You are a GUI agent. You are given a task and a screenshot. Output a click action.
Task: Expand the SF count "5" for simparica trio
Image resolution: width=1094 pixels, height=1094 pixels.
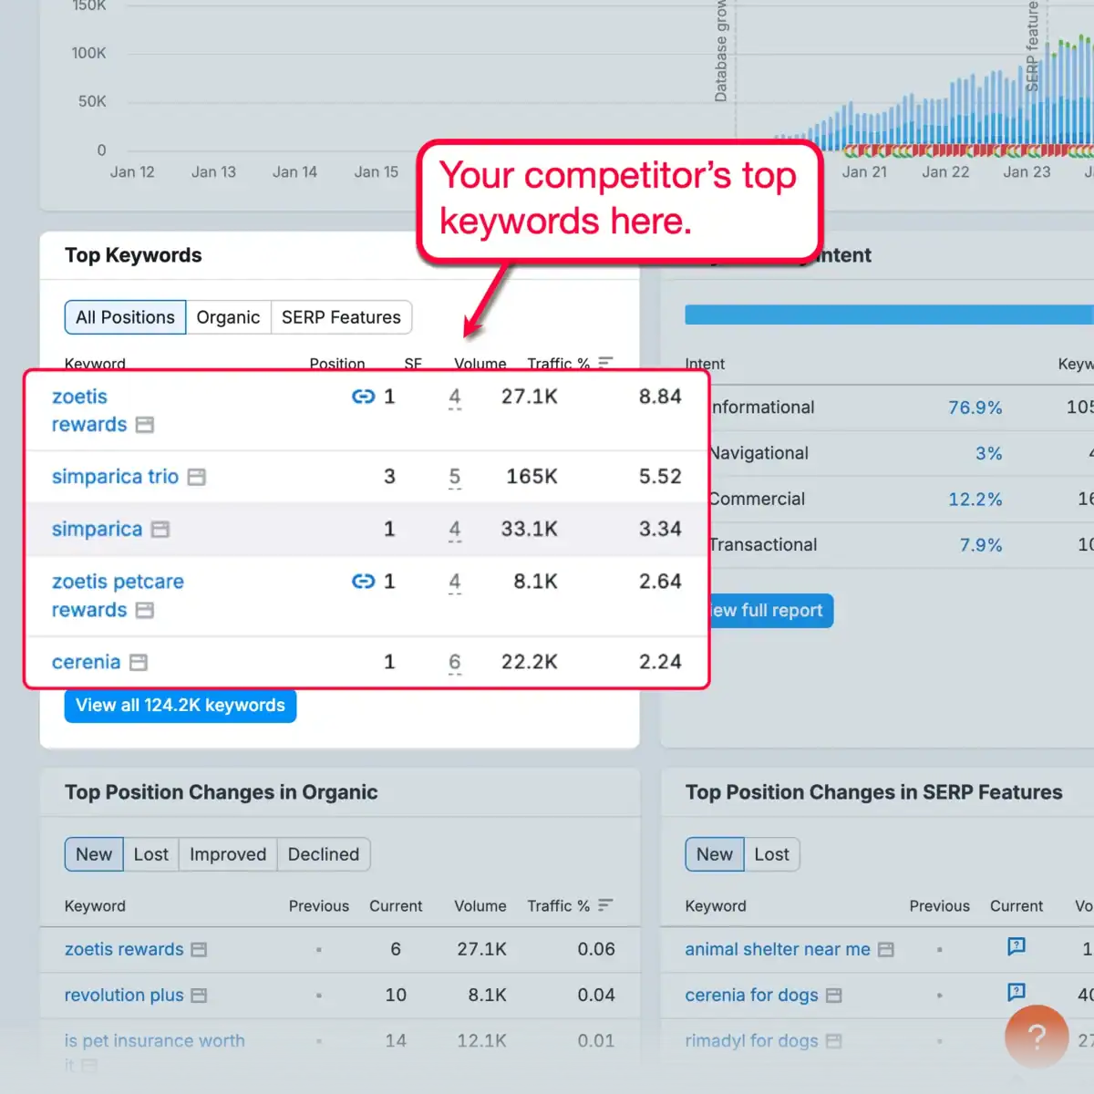click(x=454, y=476)
